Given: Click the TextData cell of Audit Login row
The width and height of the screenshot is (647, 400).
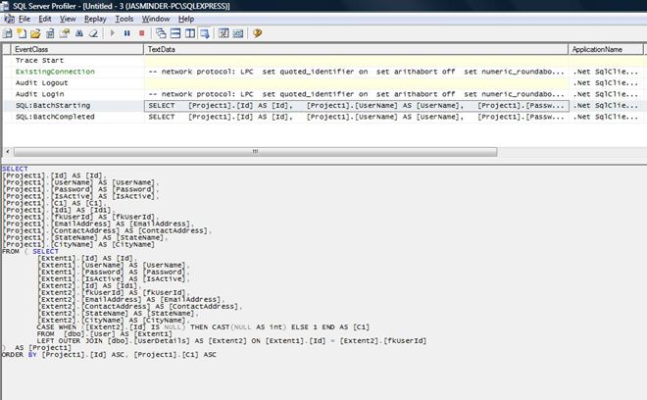Looking at the screenshot, I should (356, 94).
